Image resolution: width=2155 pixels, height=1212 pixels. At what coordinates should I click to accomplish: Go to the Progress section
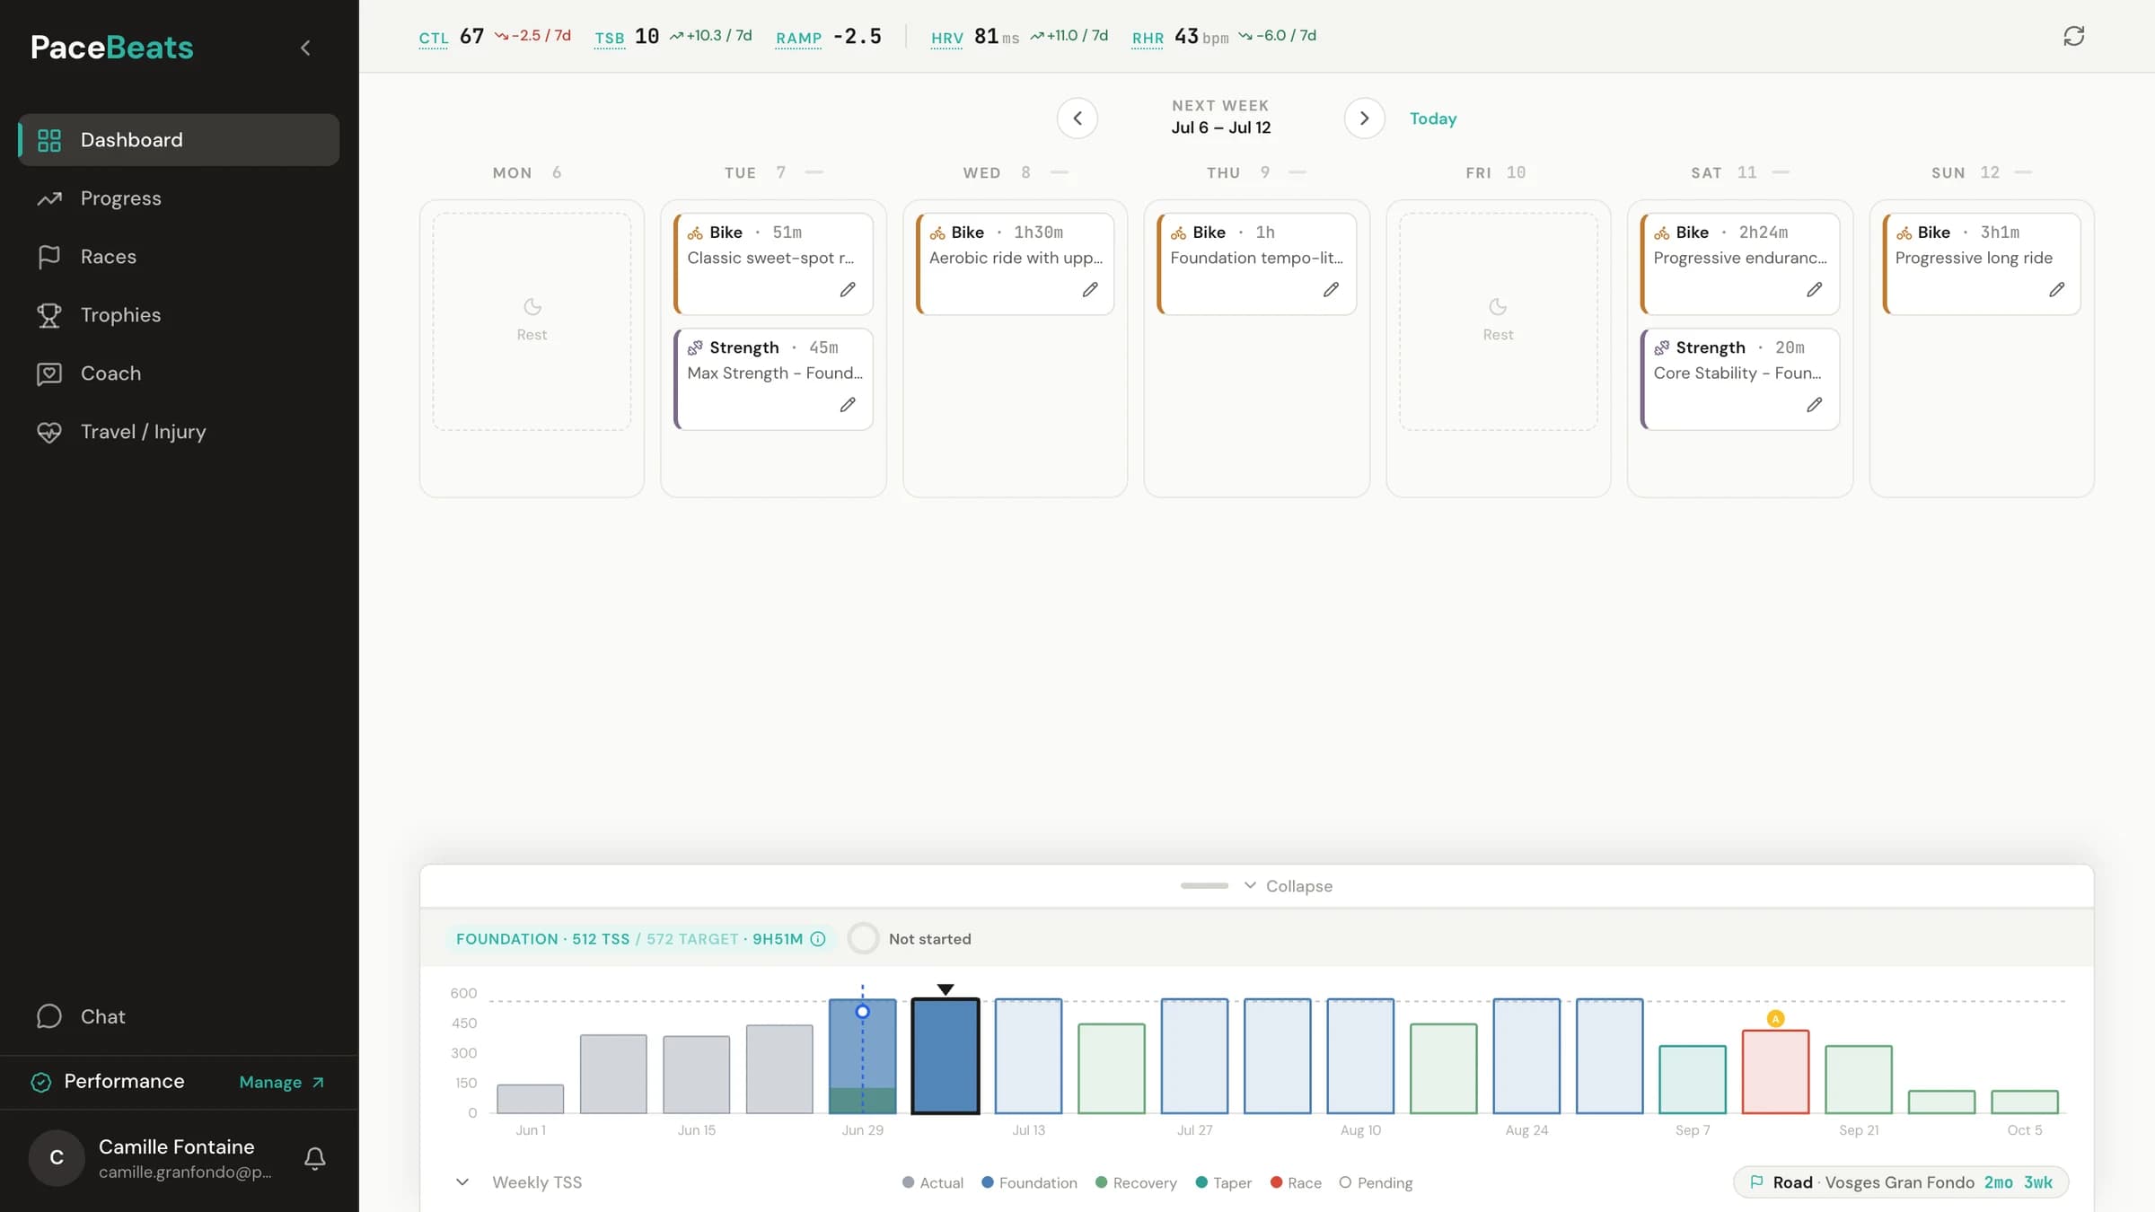[x=179, y=198]
